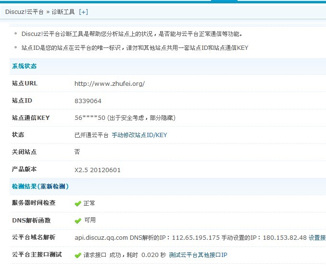Click the 已开通云平台 status text
The width and height of the screenshot is (326, 269).
pyautogui.click(x=91, y=135)
